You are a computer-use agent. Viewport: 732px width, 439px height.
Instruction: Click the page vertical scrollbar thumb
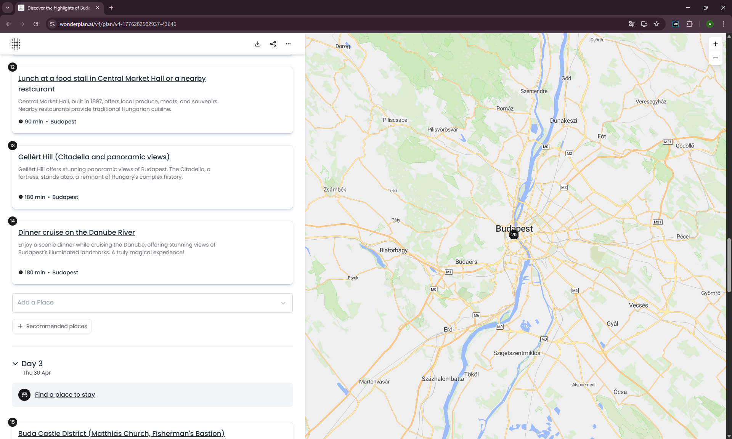pyautogui.click(x=729, y=265)
